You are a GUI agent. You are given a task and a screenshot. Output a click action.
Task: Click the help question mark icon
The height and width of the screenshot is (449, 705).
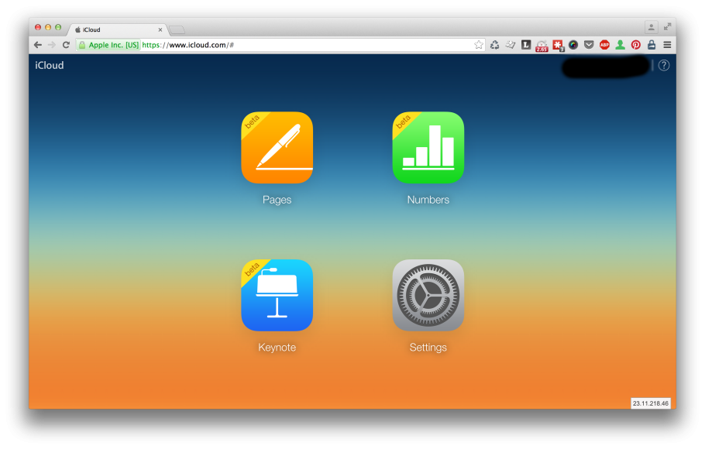(x=664, y=66)
